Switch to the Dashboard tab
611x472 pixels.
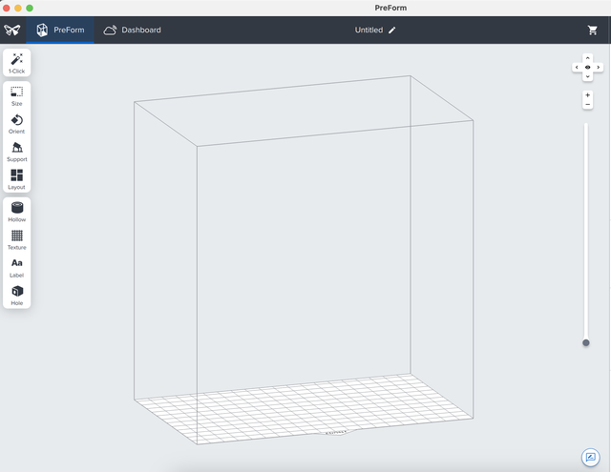[x=132, y=30]
